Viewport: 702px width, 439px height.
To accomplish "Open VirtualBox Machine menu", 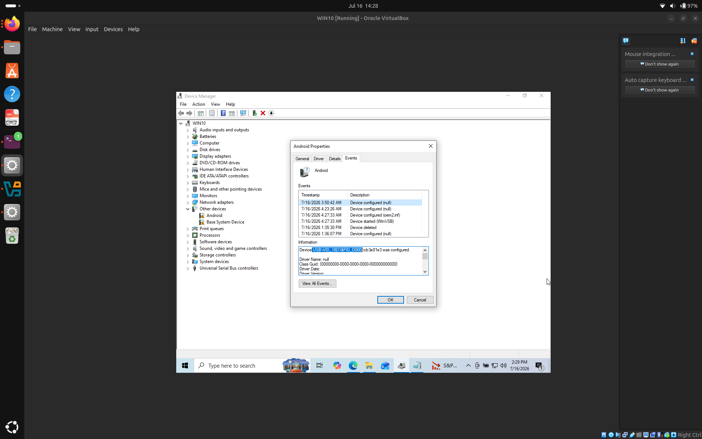I will pos(52,29).
